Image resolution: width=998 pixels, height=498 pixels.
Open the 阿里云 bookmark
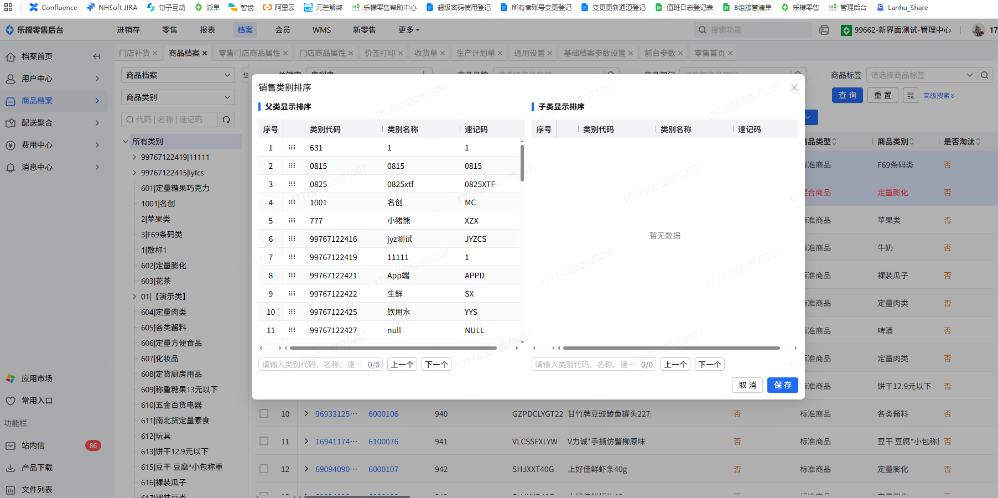(279, 7)
